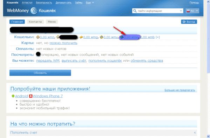This screenshot has height=138, width=210.
Task: Open the 0.00 wmz wallet link
Action: (x=47, y=37)
